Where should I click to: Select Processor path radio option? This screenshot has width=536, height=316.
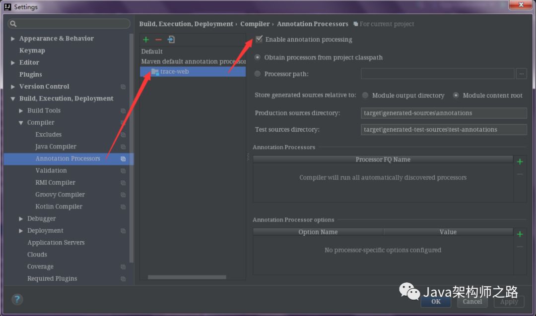258,74
